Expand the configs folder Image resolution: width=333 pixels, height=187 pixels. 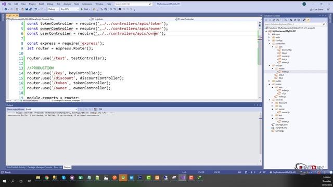[x=269, y=41]
